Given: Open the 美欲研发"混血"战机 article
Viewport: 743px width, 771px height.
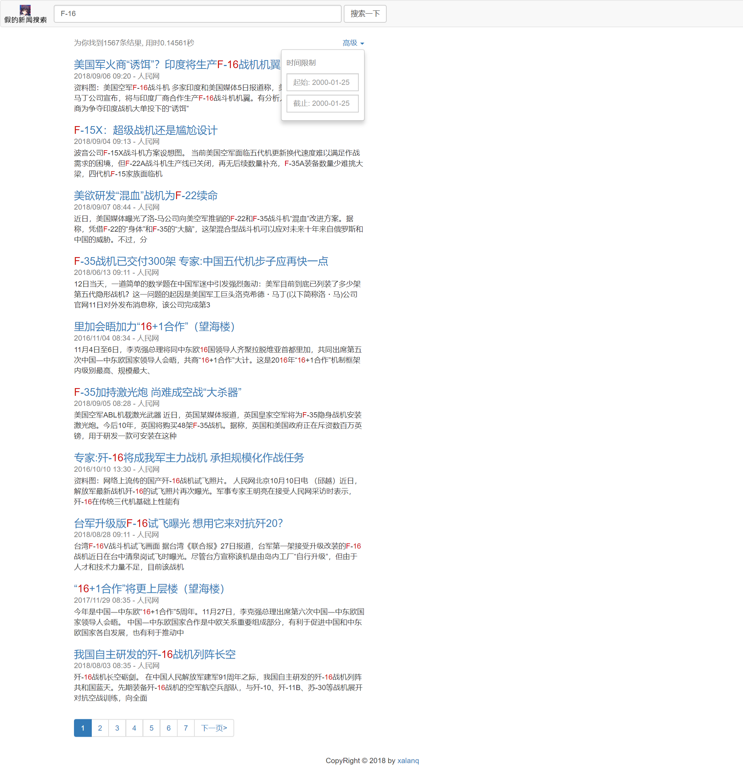Looking at the screenshot, I should [x=146, y=196].
